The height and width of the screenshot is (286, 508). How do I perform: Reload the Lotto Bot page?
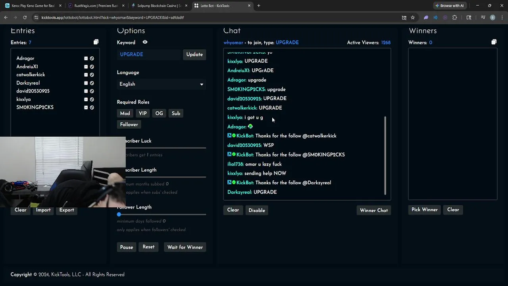(25, 17)
